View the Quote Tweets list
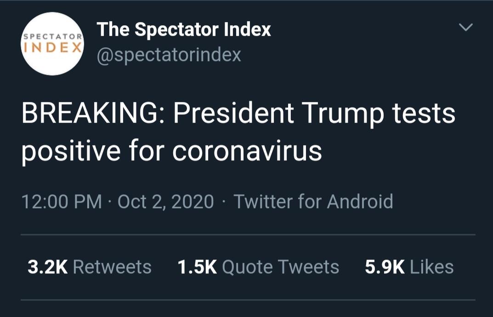The image size is (493, 317). click(280, 267)
